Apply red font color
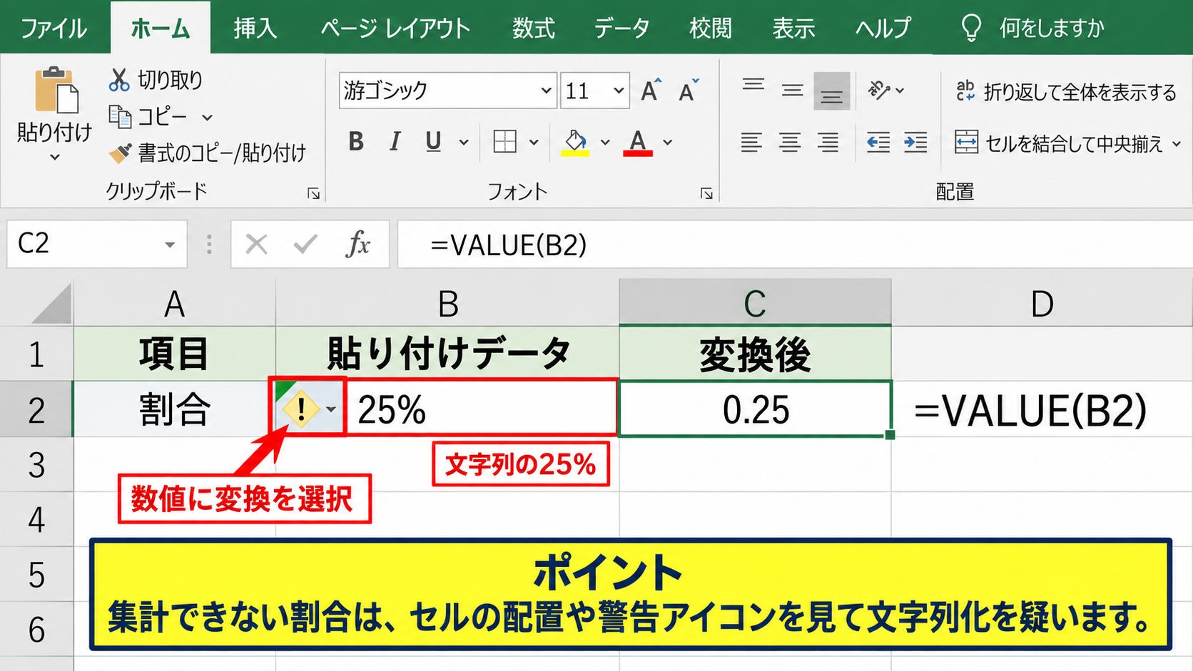This screenshot has height=671, width=1193. (x=638, y=143)
